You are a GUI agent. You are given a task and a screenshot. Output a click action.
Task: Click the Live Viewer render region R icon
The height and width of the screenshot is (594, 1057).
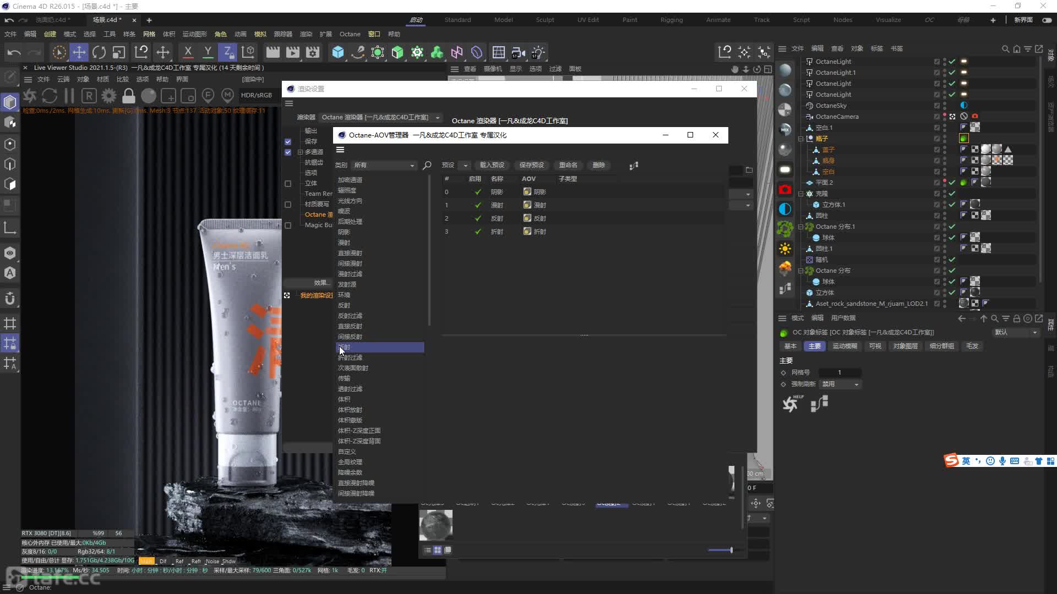coord(89,96)
